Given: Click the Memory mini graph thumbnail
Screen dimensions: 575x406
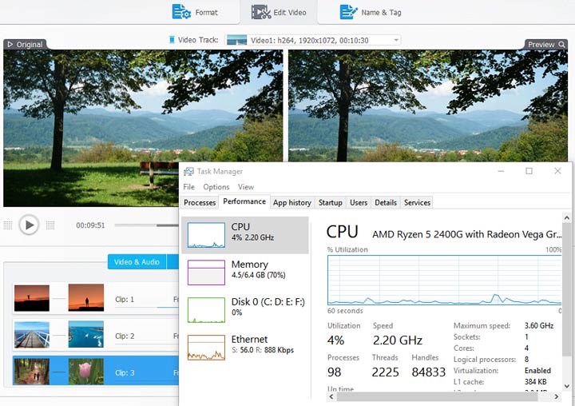Looking at the screenshot, I should tap(206, 273).
